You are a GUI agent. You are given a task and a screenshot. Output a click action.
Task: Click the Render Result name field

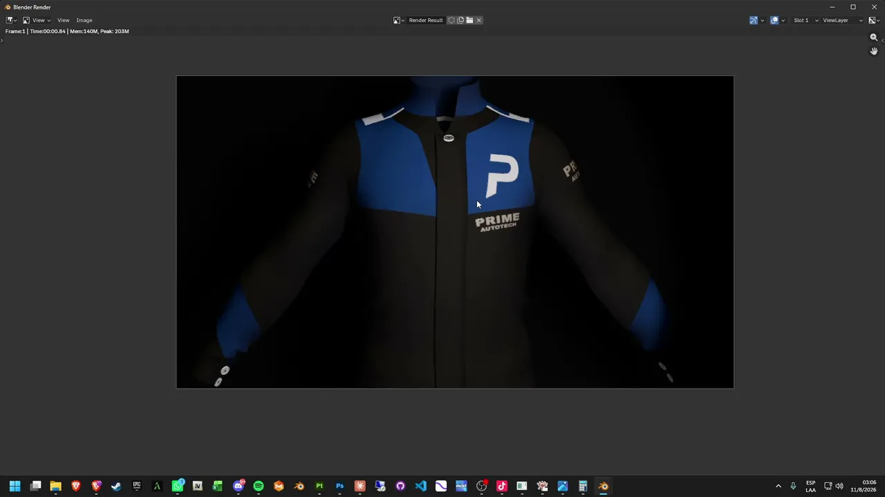pos(426,20)
